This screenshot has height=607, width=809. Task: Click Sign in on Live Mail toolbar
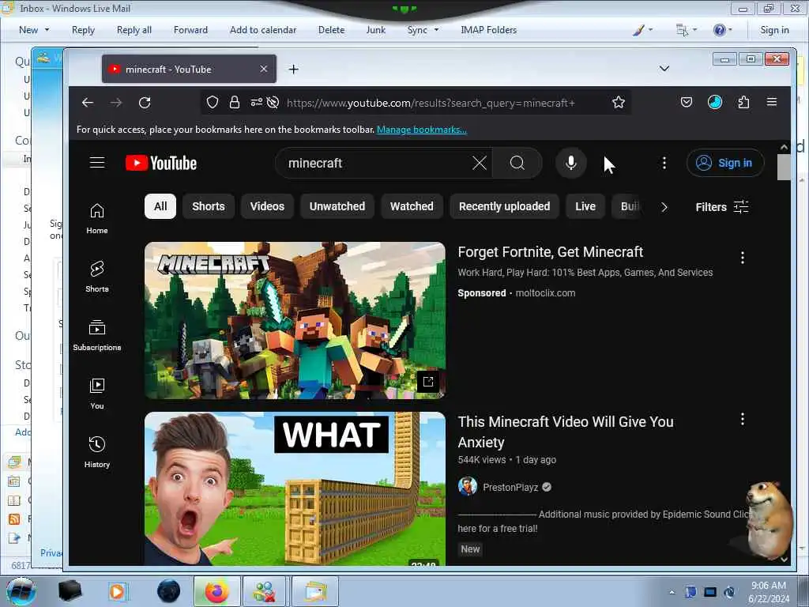click(x=774, y=30)
